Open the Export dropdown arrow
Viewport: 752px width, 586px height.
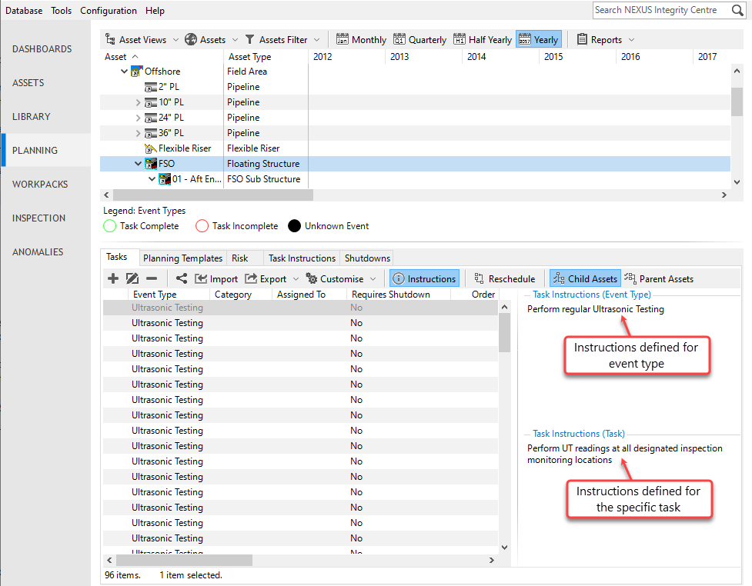296,279
